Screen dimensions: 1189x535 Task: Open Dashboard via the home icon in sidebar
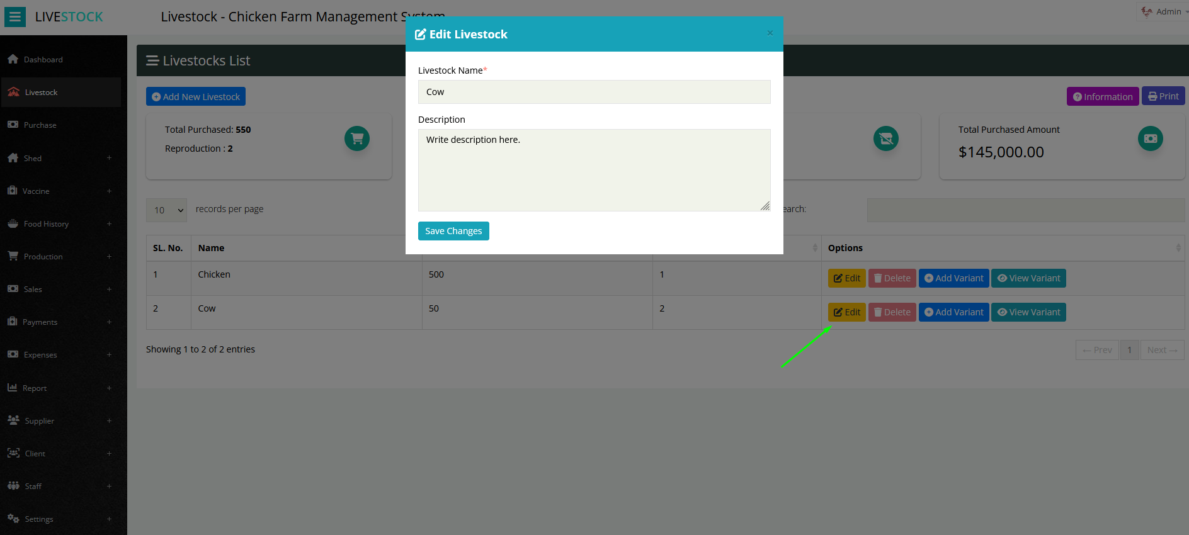click(13, 59)
